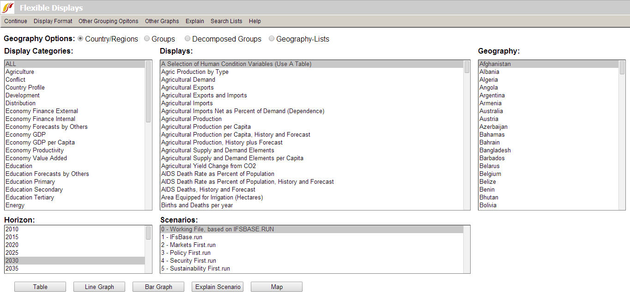Select the Groups geography option
The height and width of the screenshot is (295, 630).
pyautogui.click(x=147, y=39)
